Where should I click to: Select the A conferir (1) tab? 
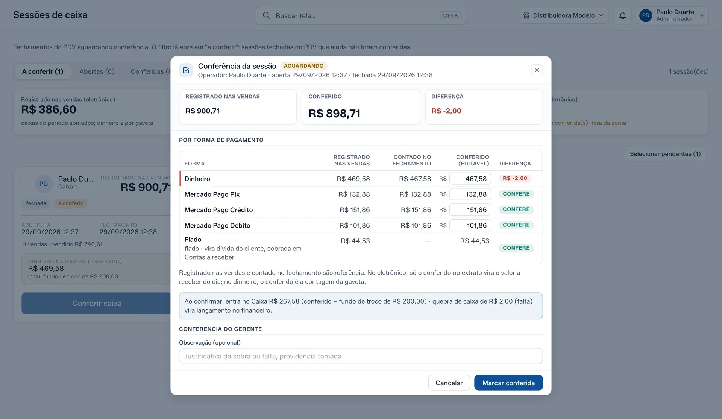tap(42, 71)
